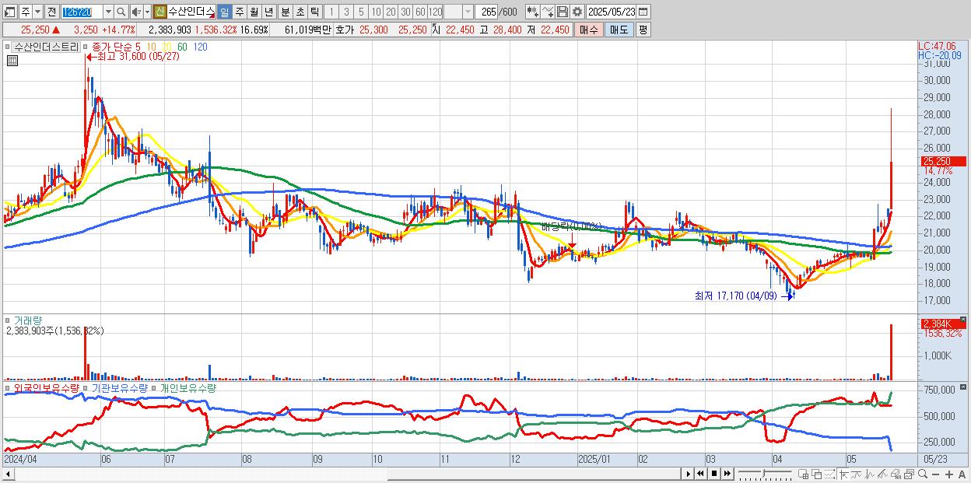Open the calendar date picker icon
This screenshot has height=483, width=971.
click(x=643, y=12)
